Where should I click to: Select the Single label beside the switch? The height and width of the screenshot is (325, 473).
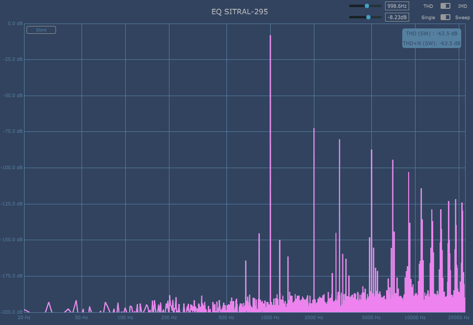pos(428,17)
